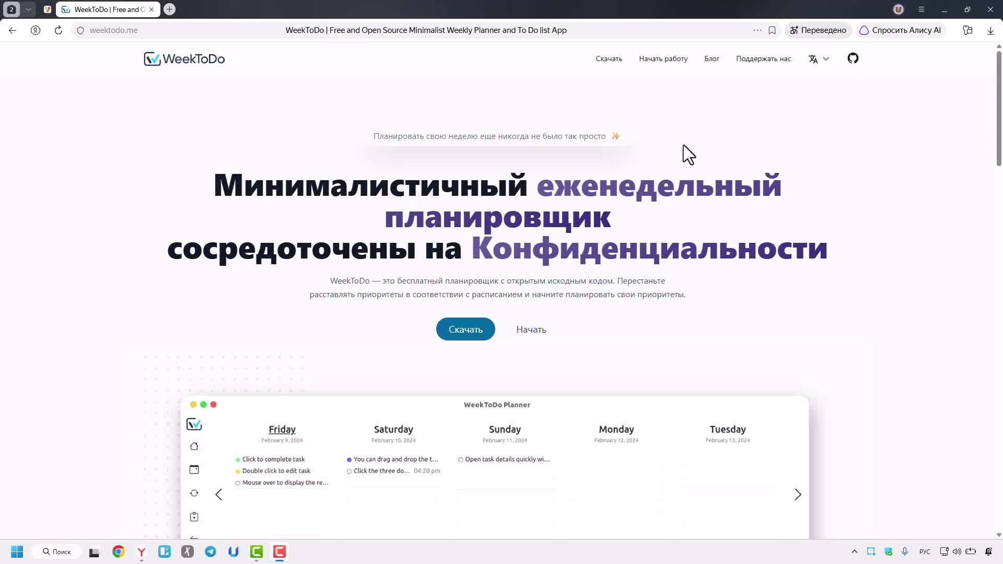The image size is (1003, 564).
Task: Click the WeekToDo logo in header
Action: (x=184, y=59)
